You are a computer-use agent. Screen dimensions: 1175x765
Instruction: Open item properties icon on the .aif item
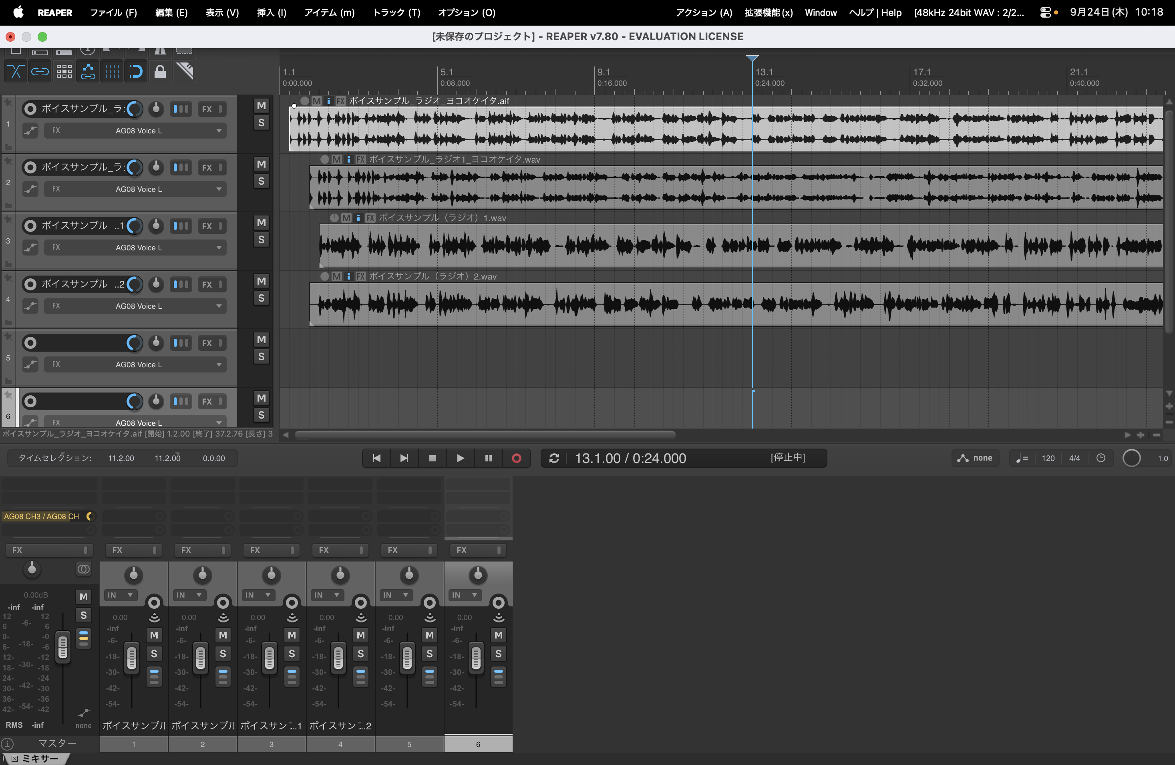tap(328, 101)
